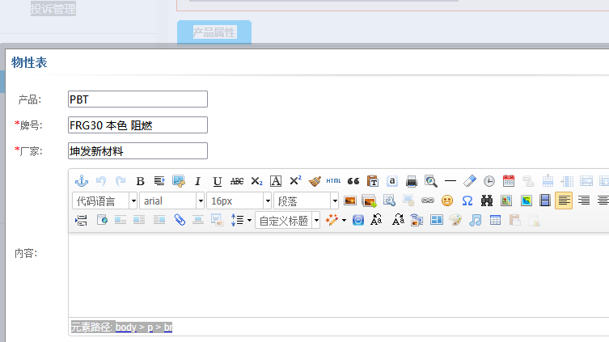This screenshot has width=609, height=342.
Task: Open find and replace binoculars icon
Action: pyautogui.click(x=487, y=201)
